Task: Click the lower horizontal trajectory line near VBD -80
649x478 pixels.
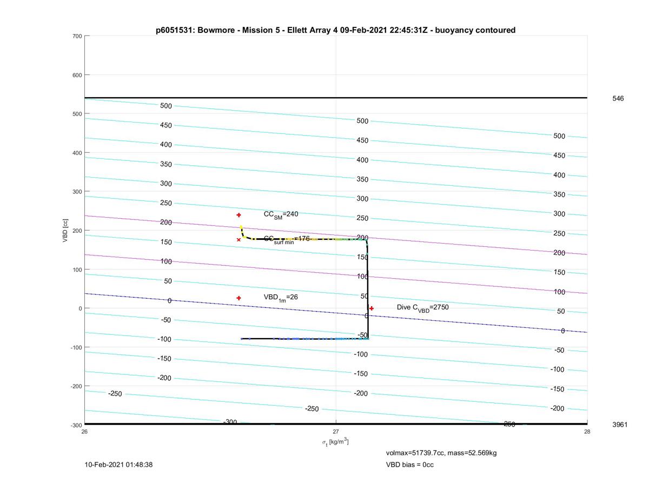Action: tap(304, 339)
